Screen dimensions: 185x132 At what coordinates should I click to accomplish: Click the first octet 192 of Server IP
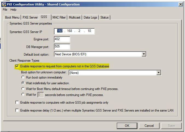coord(60,31)
